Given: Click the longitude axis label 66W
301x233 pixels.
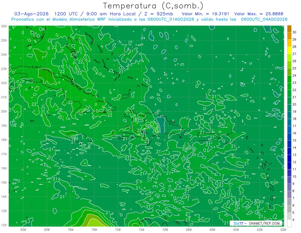Looking at the screenshot, I should tap(212, 229).
